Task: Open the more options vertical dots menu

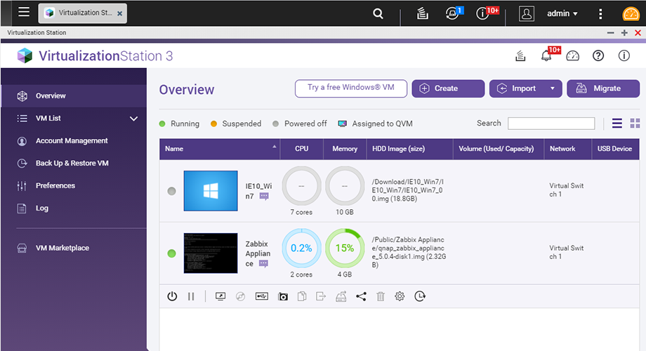Action: (600, 13)
